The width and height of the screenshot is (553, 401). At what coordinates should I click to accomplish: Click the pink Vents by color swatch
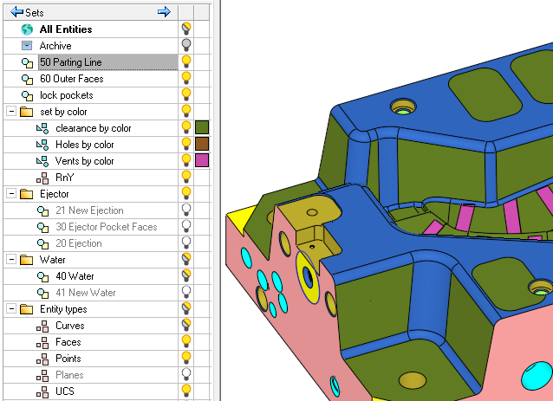pyautogui.click(x=202, y=161)
